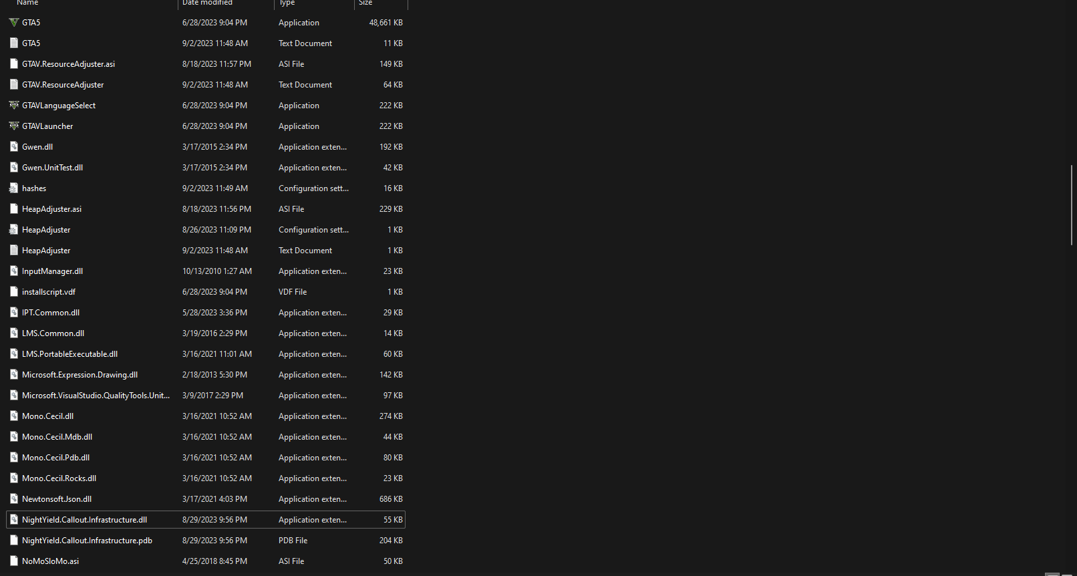Click the GTAVLanguageSelect application icon

click(14, 106)
